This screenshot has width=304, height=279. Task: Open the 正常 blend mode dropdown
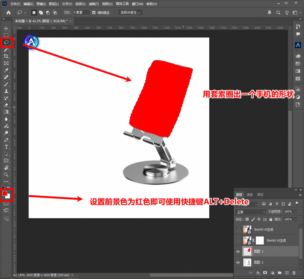click(x=250, y=212)
